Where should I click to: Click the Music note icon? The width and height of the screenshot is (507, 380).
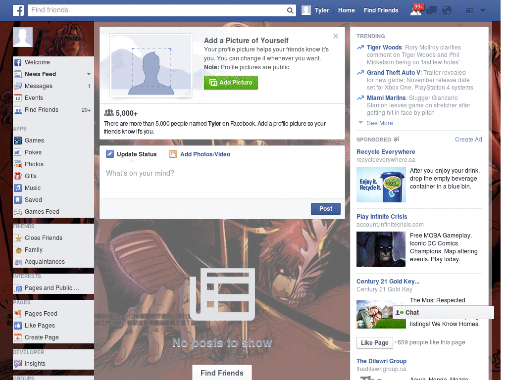[18, 188]
